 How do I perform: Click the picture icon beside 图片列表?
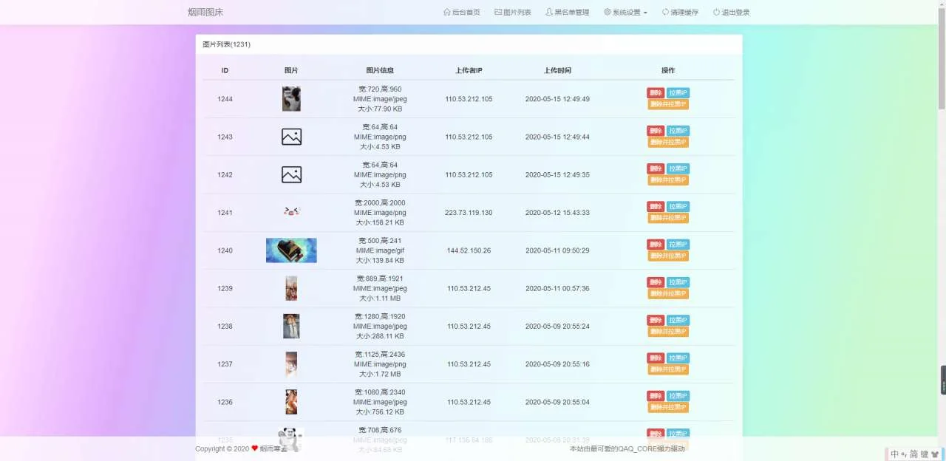[x=498, y=13]
